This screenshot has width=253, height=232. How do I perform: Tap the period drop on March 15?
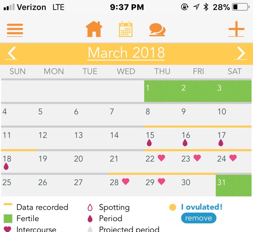(149, 143)
